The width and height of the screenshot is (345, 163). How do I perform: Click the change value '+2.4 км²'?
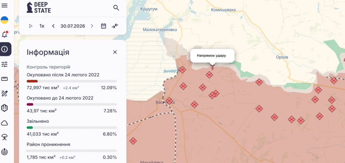pyautogui.click(x=71, y=88)
